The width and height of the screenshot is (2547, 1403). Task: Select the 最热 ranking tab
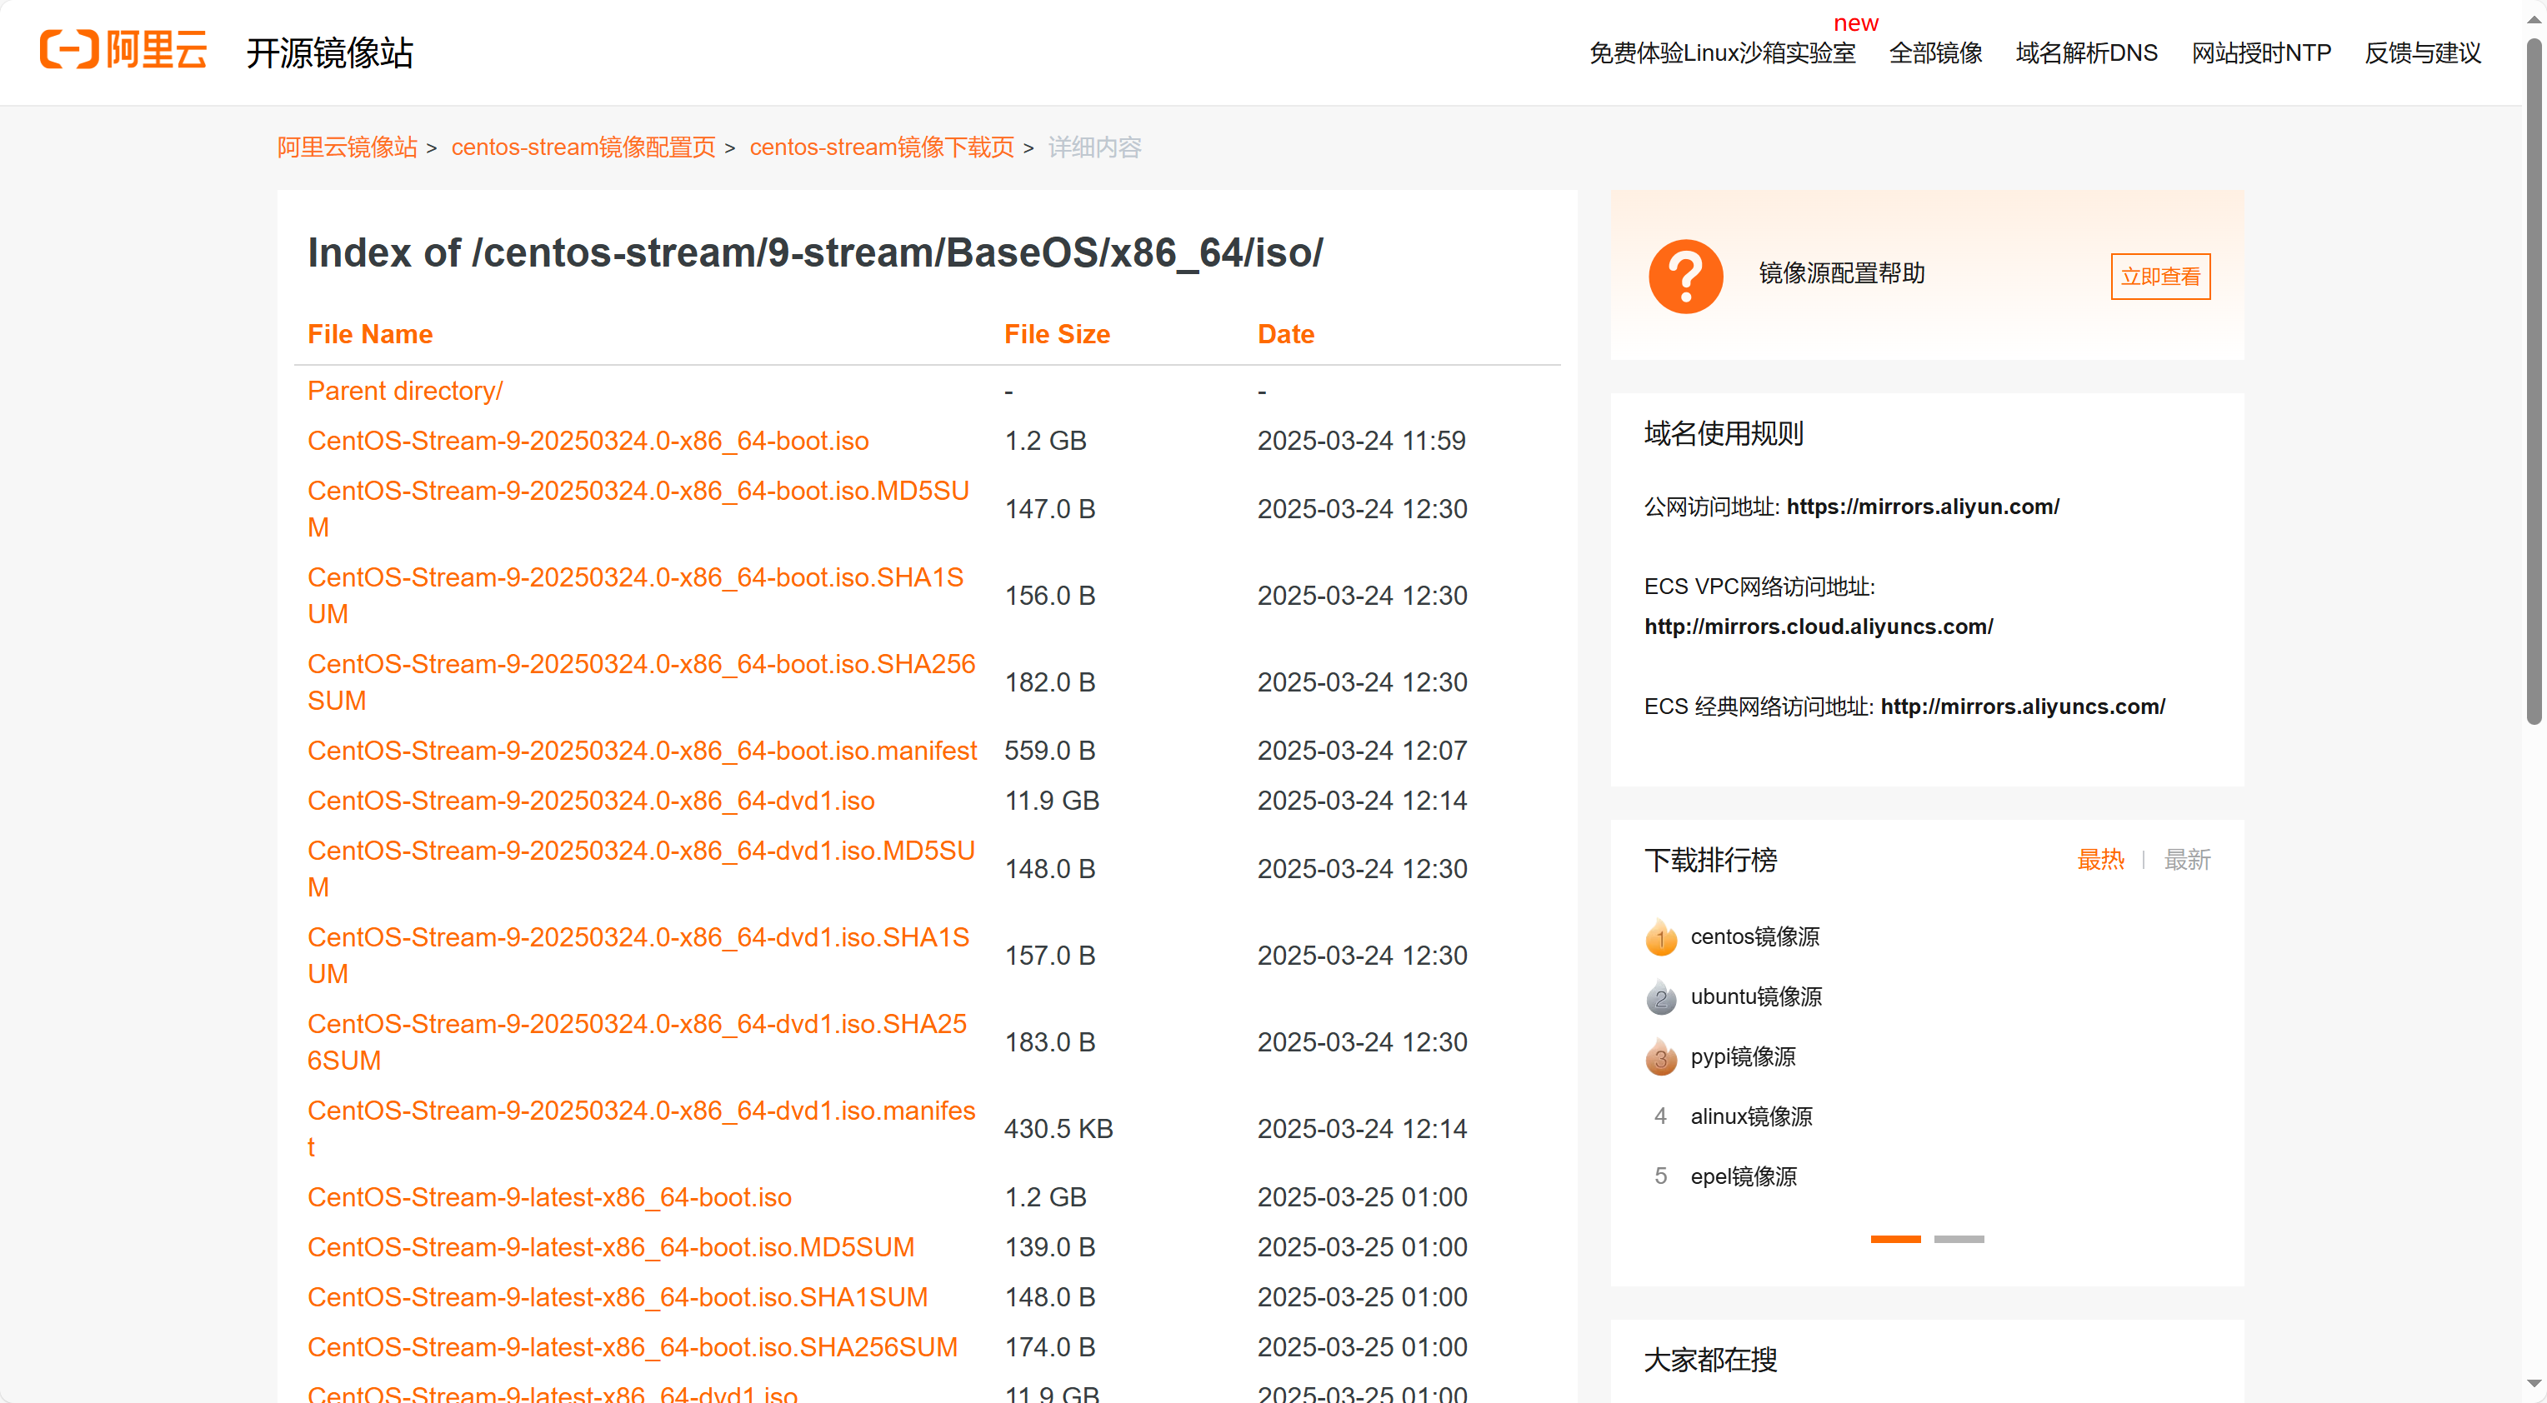coord(2099,859)
